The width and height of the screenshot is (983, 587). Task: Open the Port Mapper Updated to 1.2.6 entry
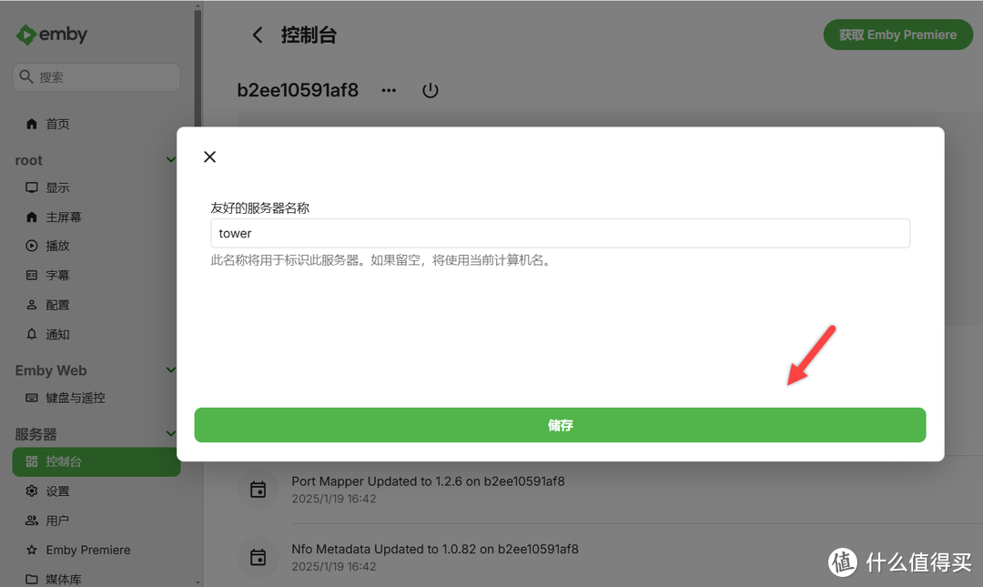click(428, 481)
